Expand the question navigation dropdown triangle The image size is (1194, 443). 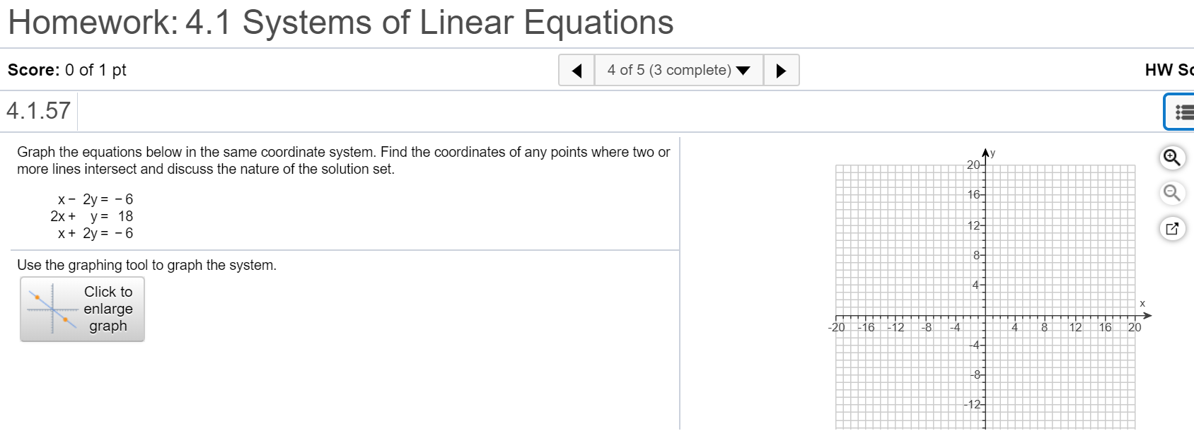(x=743, y=70)
